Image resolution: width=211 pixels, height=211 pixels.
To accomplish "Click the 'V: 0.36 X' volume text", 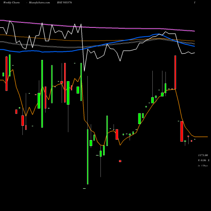I will (204, 160).
